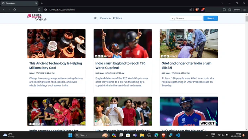Click the 'Cheap, low-energy evaporative cooling' description

click(x=56, y=82)
